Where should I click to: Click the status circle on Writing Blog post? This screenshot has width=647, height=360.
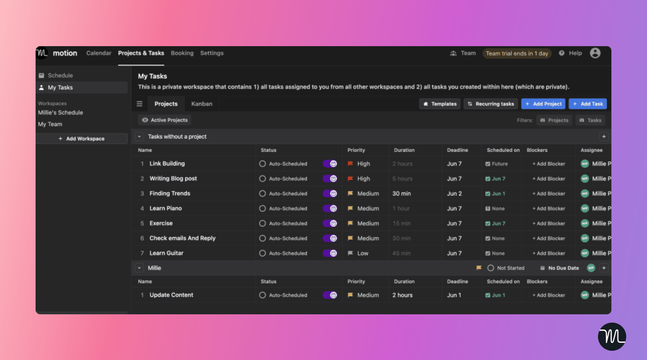point(262,179)
